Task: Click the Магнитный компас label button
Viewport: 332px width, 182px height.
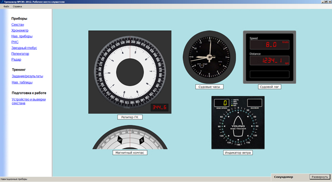Action: 130,153
